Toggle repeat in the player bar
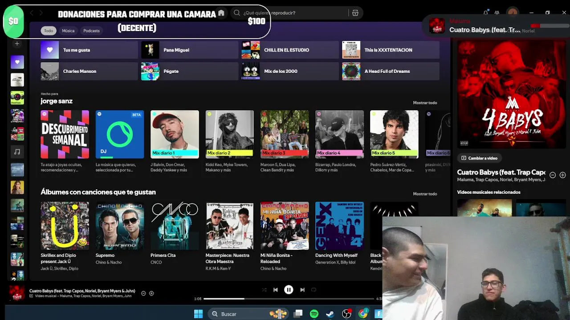Screen dimensions: 570x320 (313, 290)
